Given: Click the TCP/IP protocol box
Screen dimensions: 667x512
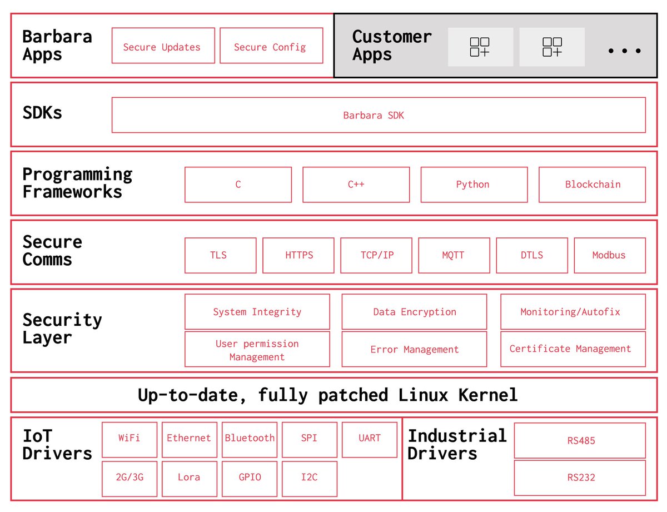Looking at the screenshot, I should 376,255.
